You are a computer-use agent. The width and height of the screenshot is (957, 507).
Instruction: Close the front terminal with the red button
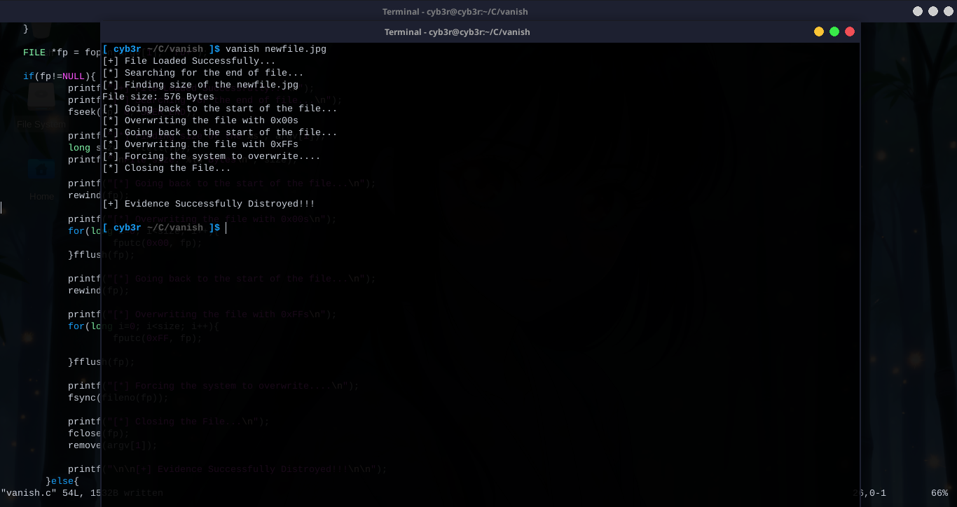(850, 32)
